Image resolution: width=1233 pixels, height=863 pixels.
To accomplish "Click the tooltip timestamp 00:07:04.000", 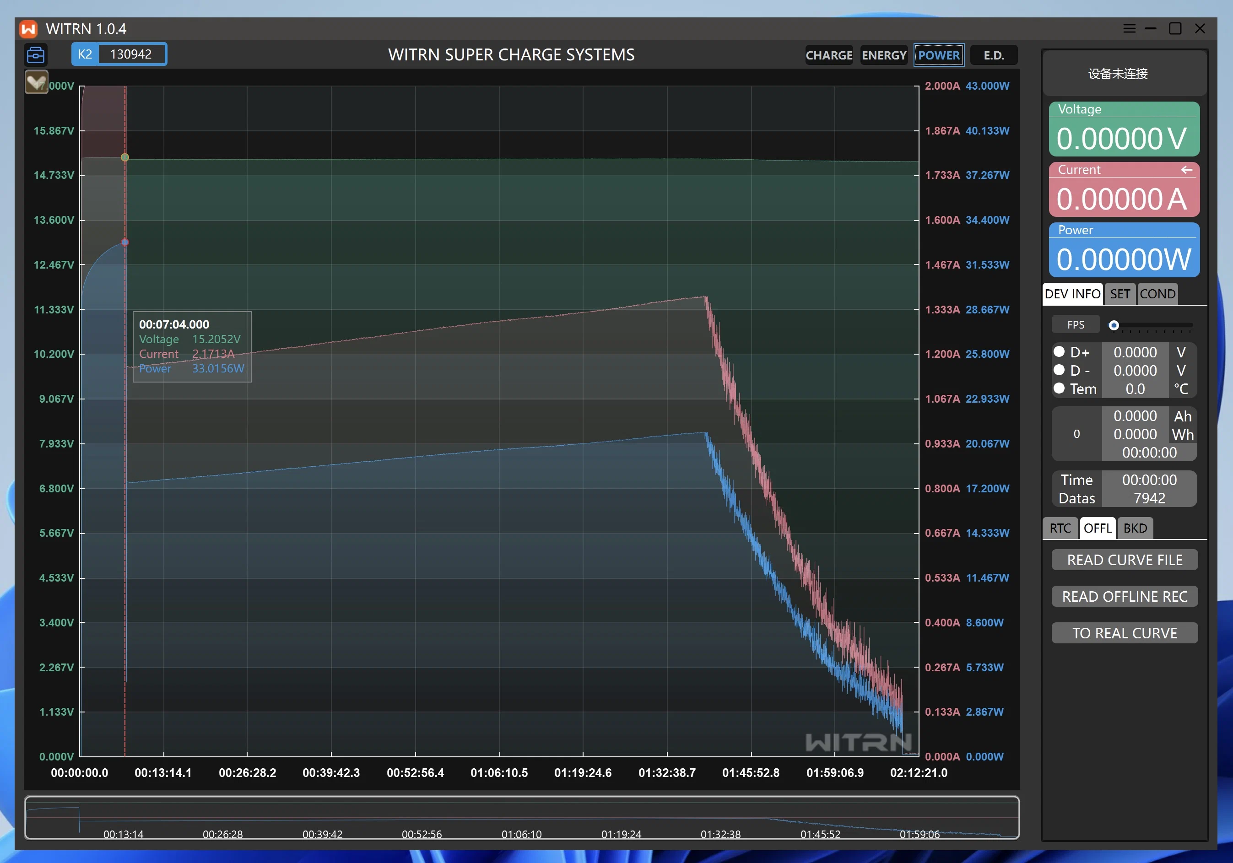I will (174, 324).
